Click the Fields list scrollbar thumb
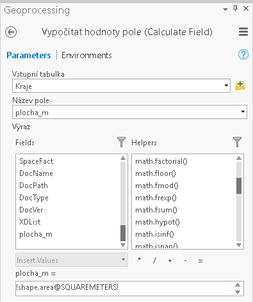The height and width of the screenshot is (302, 253). [x=123, y=233]
